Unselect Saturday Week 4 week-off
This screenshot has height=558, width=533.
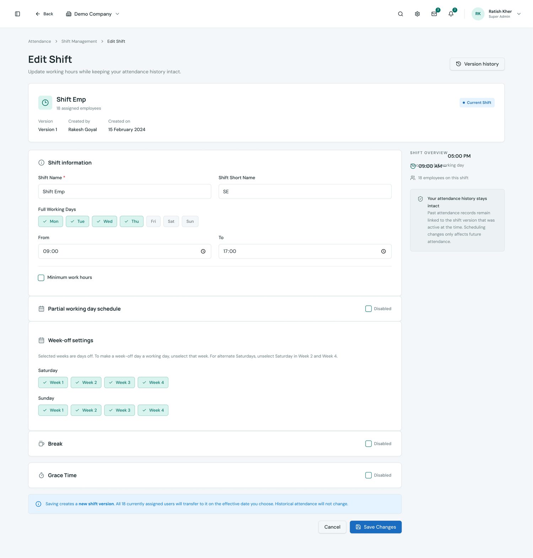(153, 382)
